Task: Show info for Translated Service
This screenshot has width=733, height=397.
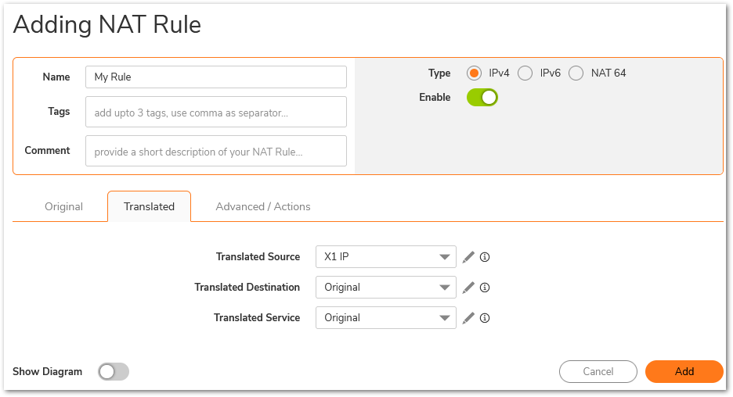Action: click(485, 318)
